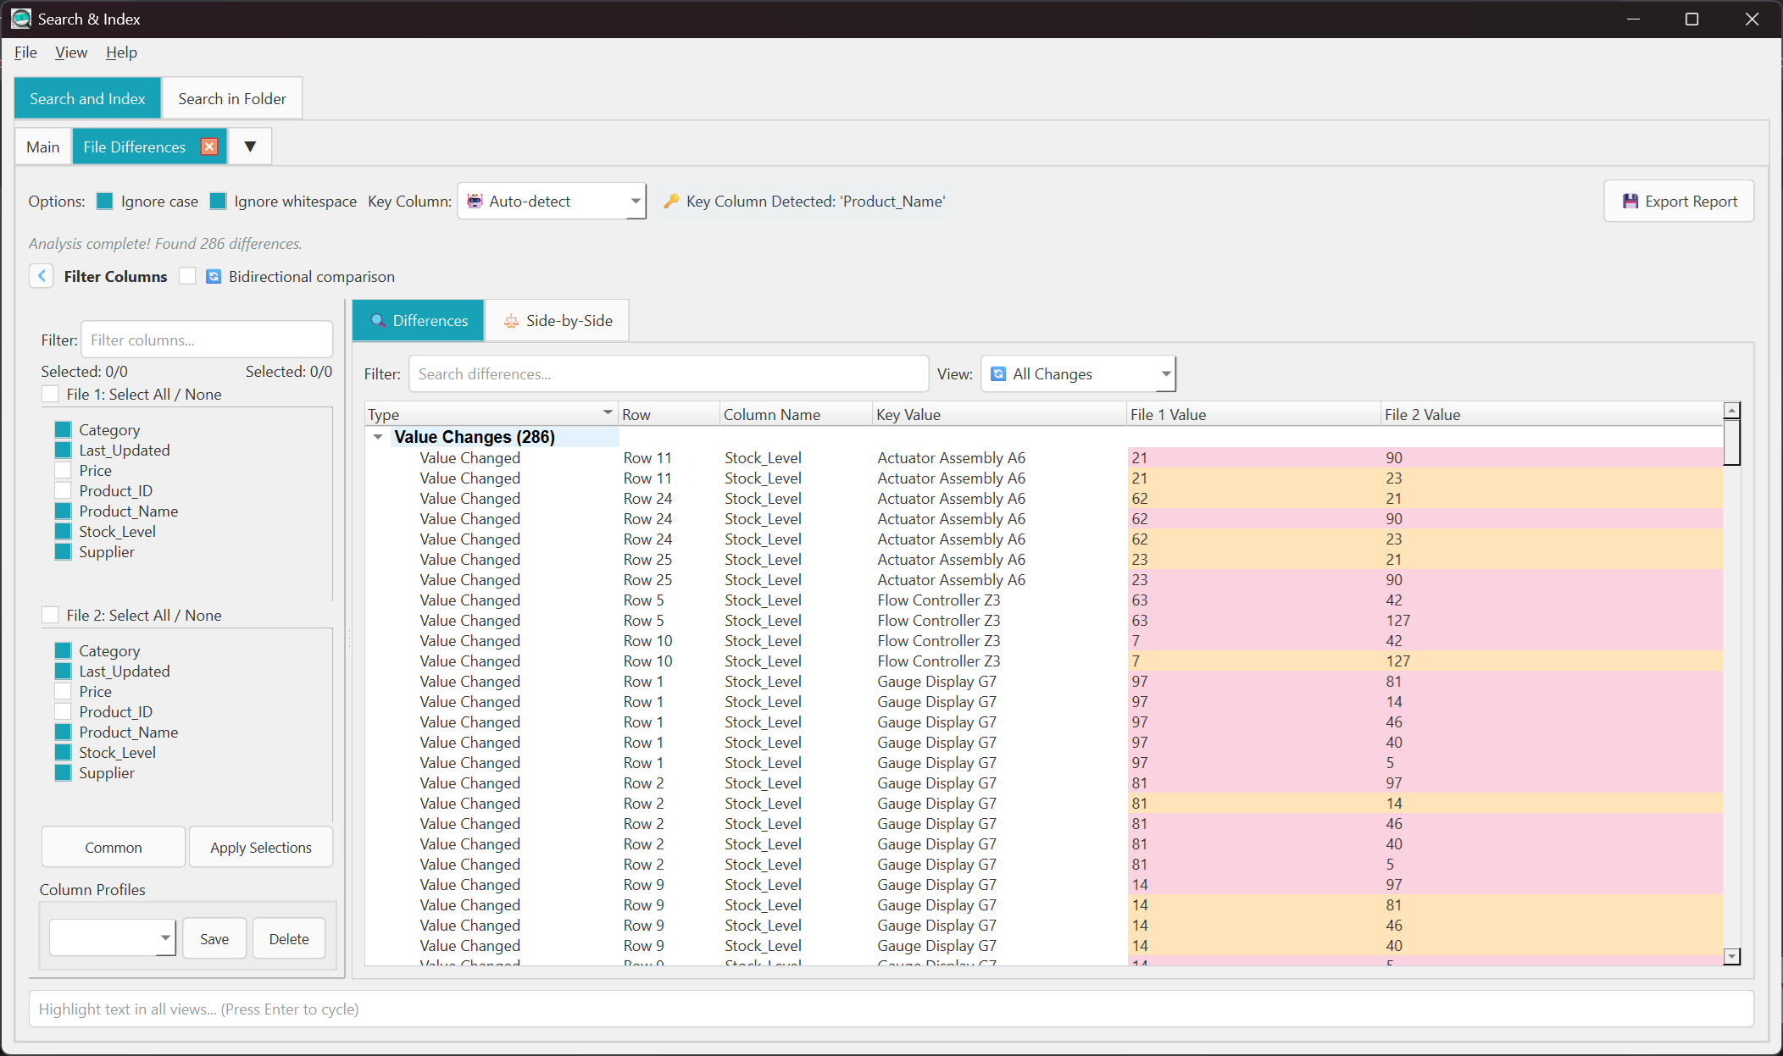Close the File Differences tab

pos(208,147)
